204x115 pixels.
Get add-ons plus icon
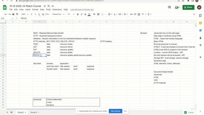(200, 57)
